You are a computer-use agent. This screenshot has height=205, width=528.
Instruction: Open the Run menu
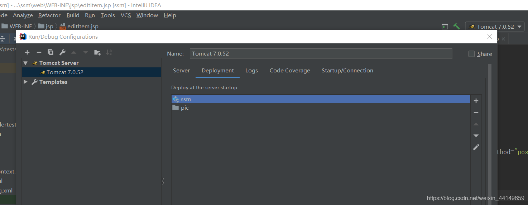[90, 15]
